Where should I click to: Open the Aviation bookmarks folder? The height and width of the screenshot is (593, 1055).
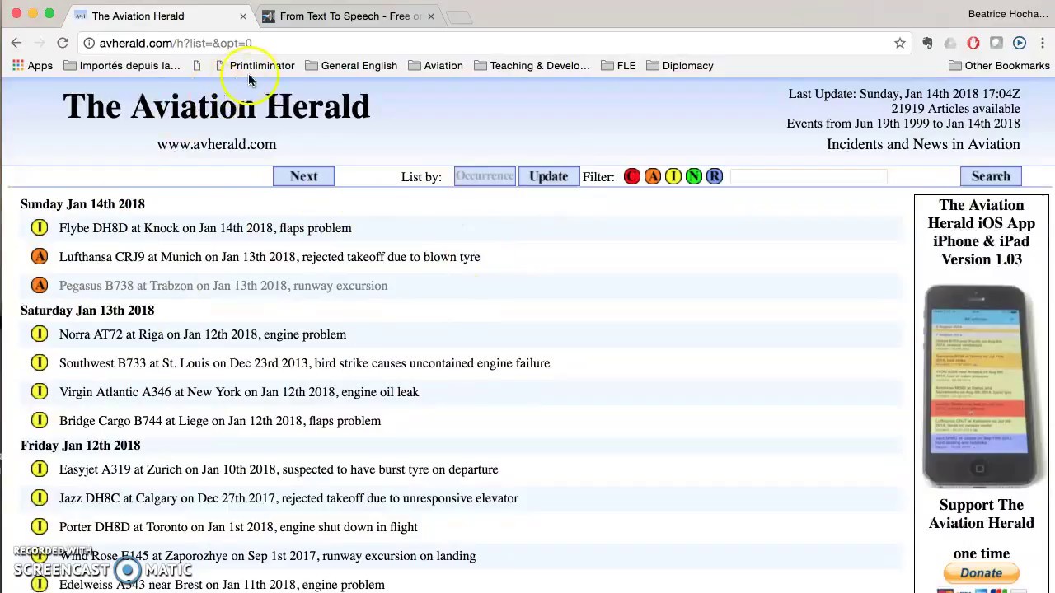click(x=435, y=66)
